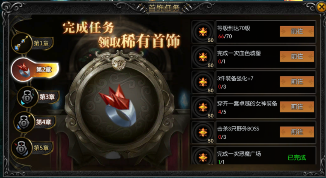Click 前往 for 击杀3只野外BOSS

click(x=297, y=132)
